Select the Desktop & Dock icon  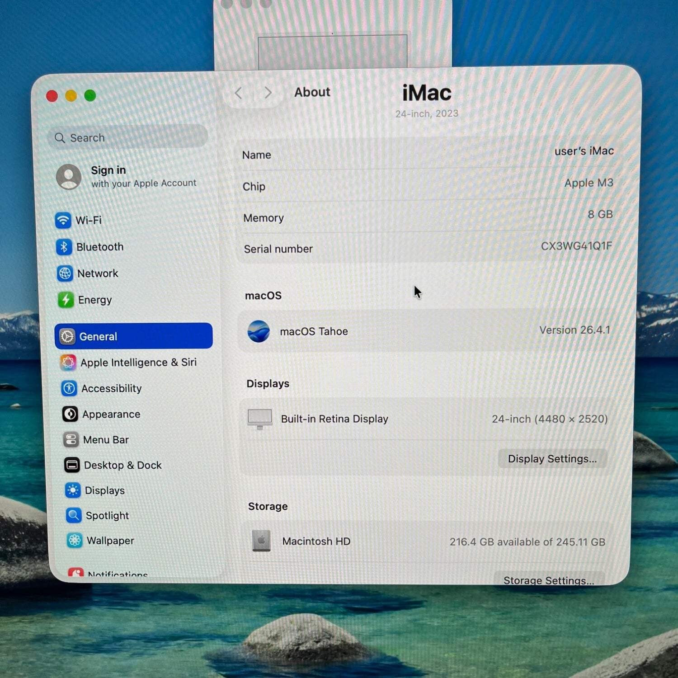point(72,465)
